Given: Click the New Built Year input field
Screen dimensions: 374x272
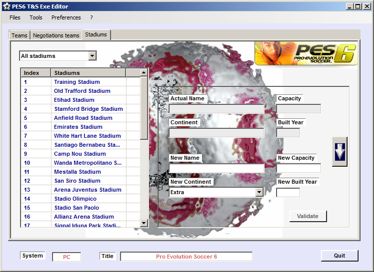Looking at the screenshot, I should click(x=288, y=193).
